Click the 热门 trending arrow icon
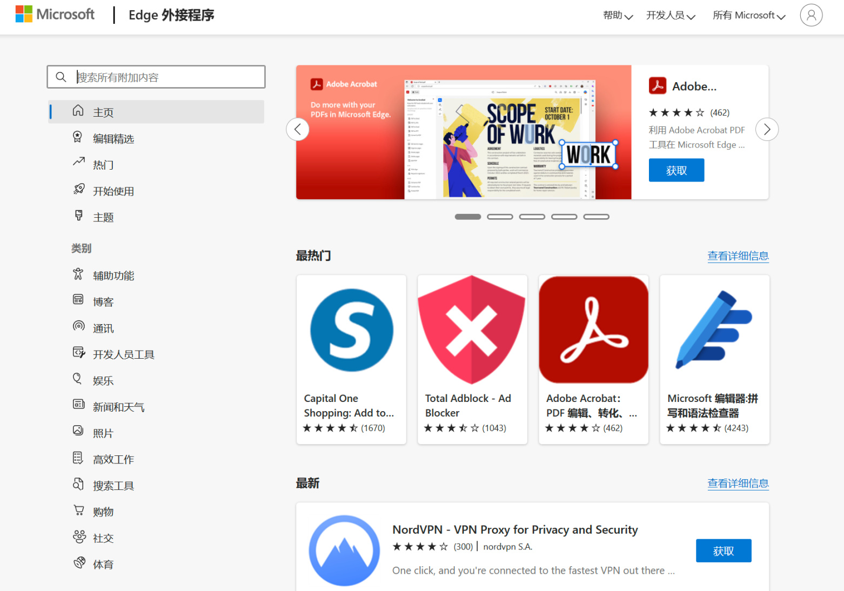The width and height of the screenshot is (844, 591). [x=79, y=162]
